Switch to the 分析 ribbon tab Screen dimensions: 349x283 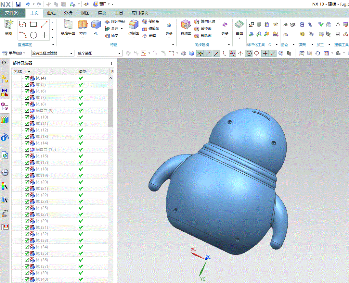68,13
